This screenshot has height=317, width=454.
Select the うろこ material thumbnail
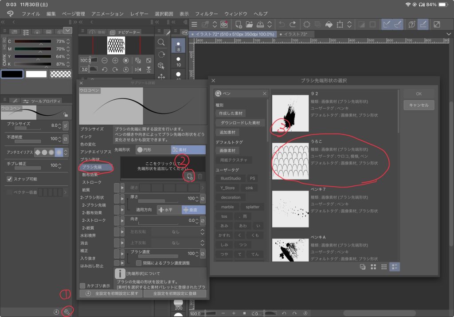290,160
